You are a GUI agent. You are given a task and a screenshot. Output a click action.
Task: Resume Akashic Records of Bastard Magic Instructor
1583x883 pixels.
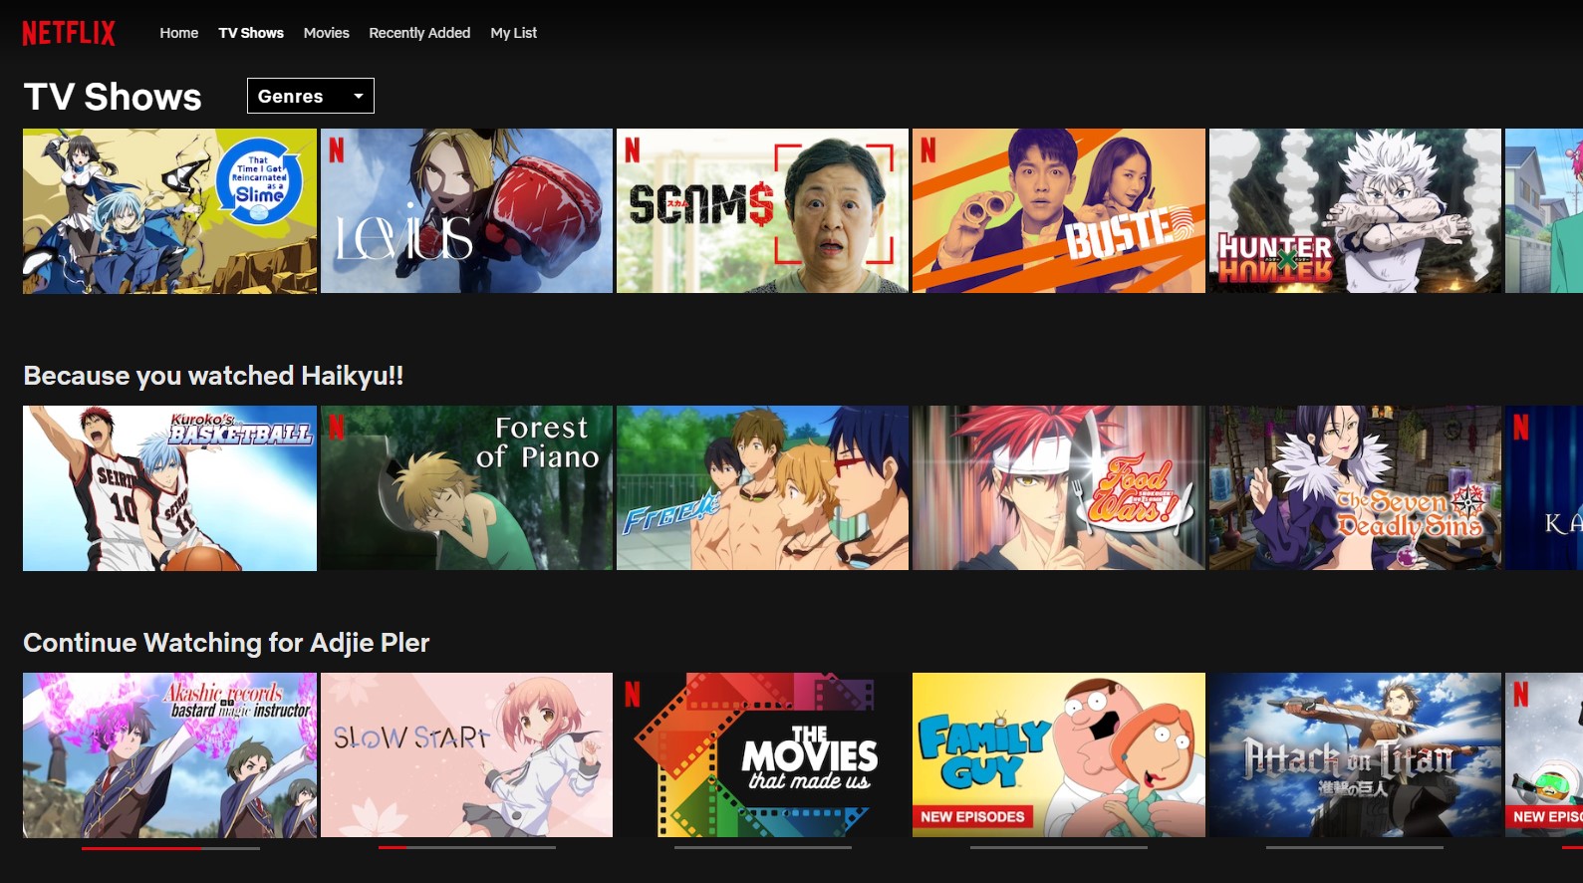pos(169,754)
